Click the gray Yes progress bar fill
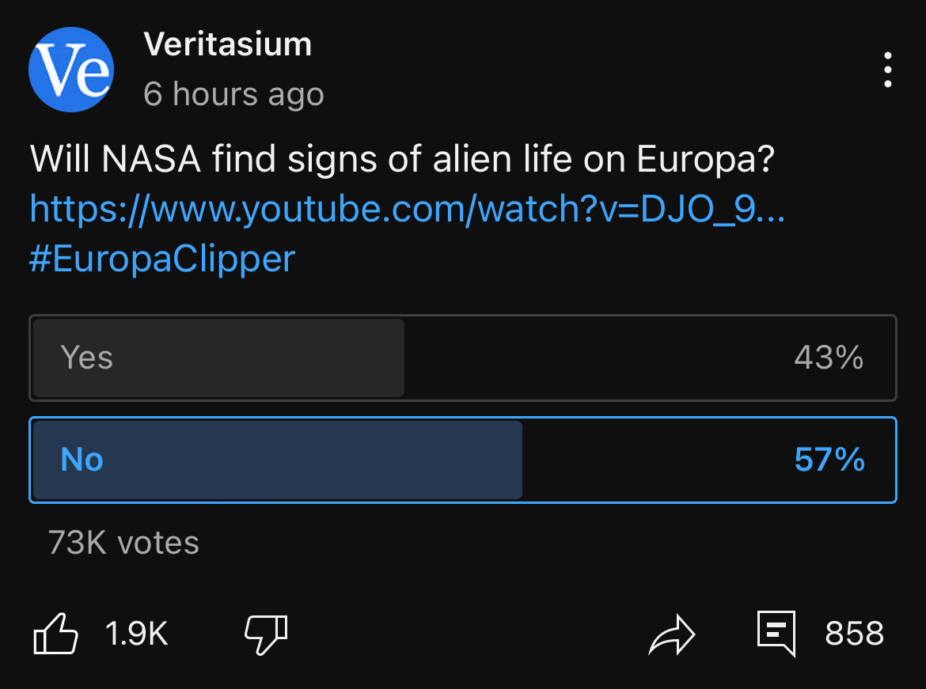This screenshot has width=926, height=689. point(218,358)
